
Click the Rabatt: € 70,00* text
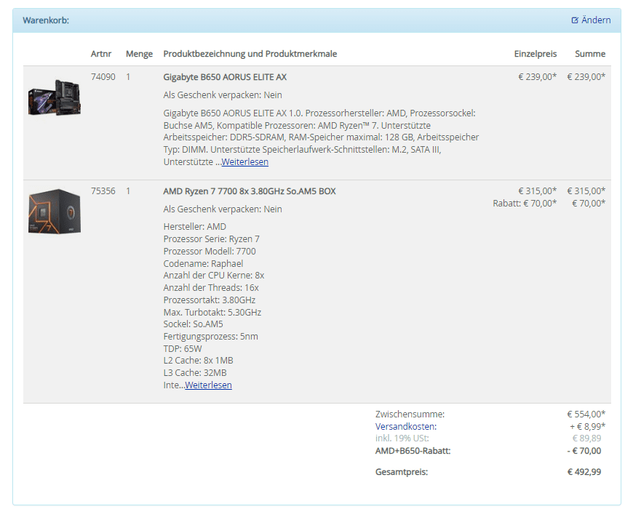525,204
